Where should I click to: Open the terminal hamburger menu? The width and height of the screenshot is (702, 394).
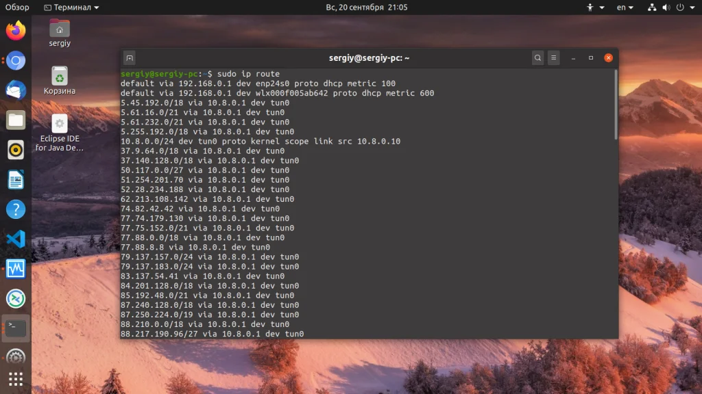pyautogui.click(x=554, y=57)
